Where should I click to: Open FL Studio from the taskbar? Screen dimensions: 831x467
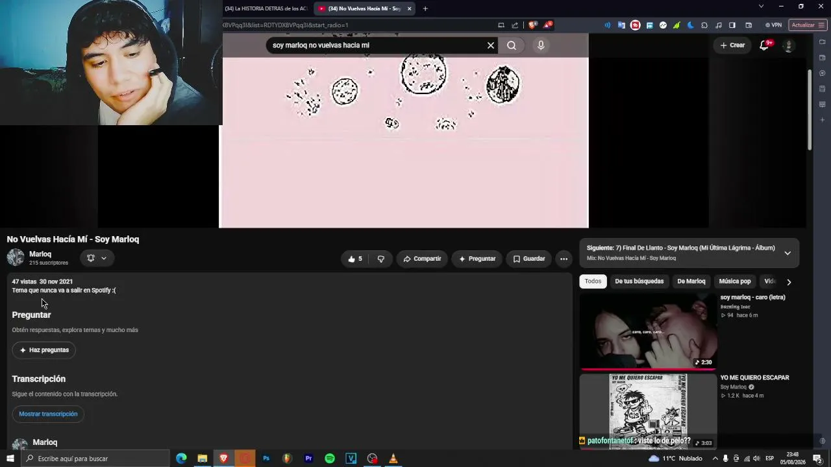click(x=287, y=459)
